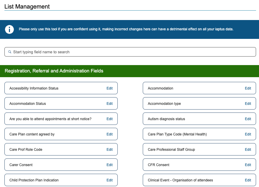The width and height of the screenshot is (259, 187).
Task: Edit Accessibility Information Status list
Action: [x=109, y=88]
